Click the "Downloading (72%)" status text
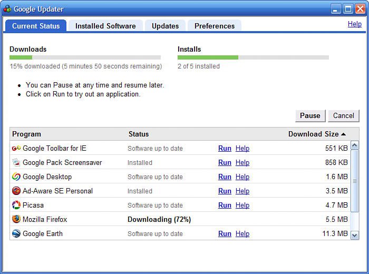 pos(159,219)
